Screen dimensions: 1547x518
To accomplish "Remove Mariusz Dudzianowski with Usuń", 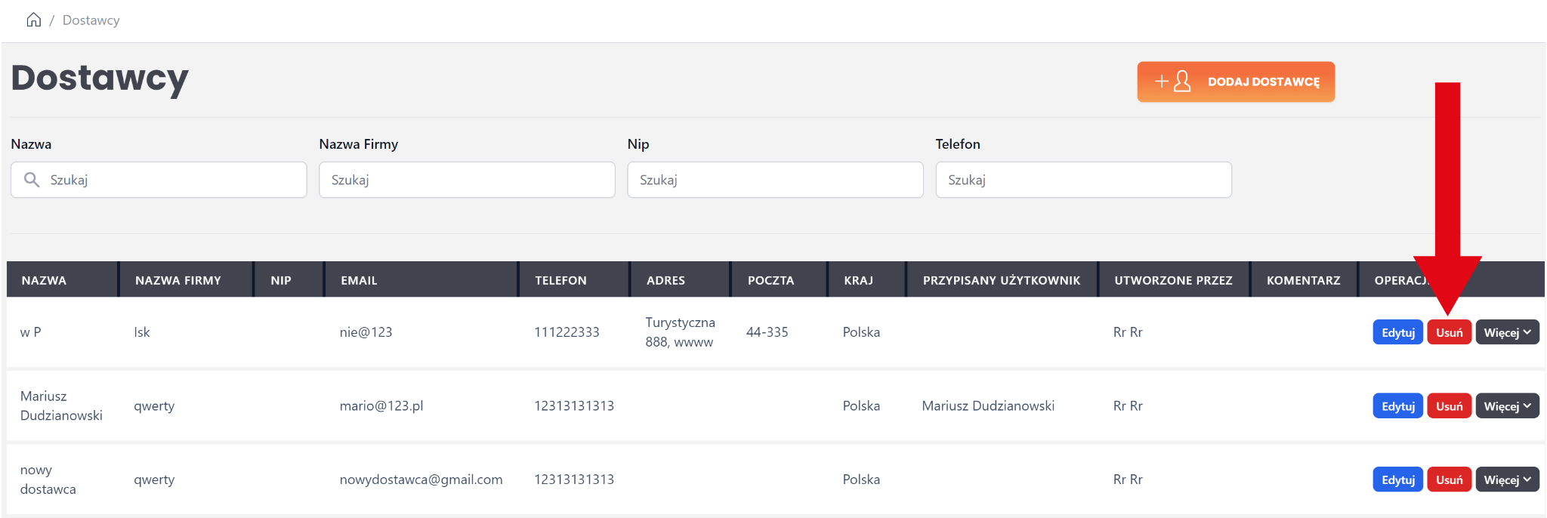I will click(x=1449, y=406).
